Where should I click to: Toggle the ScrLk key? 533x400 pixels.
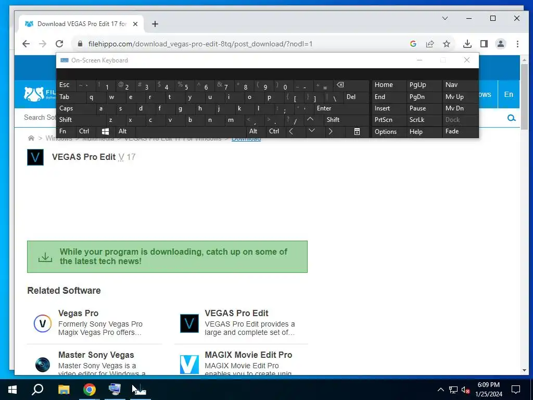click(x=424, y=120)
